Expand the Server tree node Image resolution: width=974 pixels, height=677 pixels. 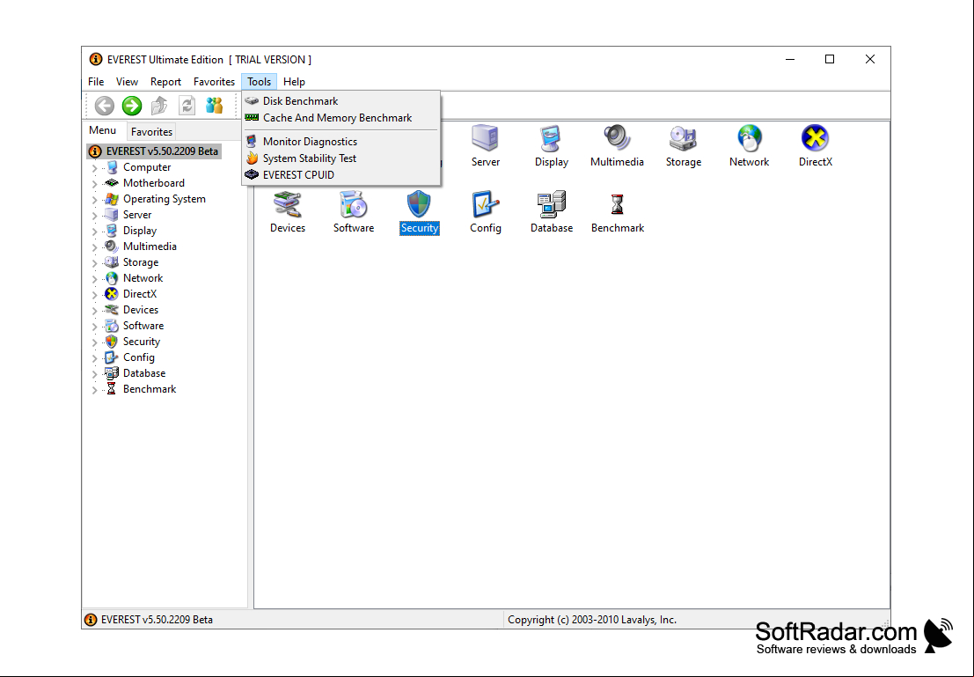(x=94, y=215)
